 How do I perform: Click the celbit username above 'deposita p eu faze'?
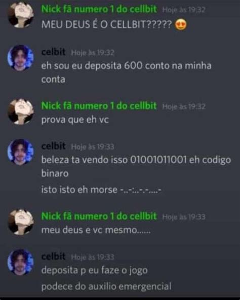53,256
